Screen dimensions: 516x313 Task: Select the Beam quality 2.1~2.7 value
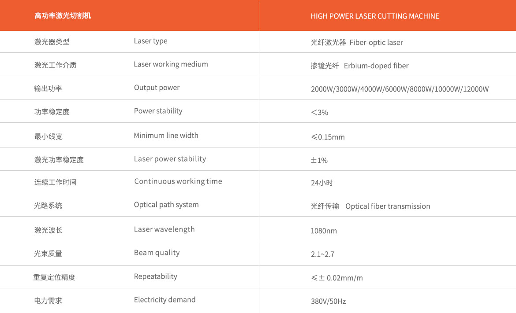click(x=322, y=254)
